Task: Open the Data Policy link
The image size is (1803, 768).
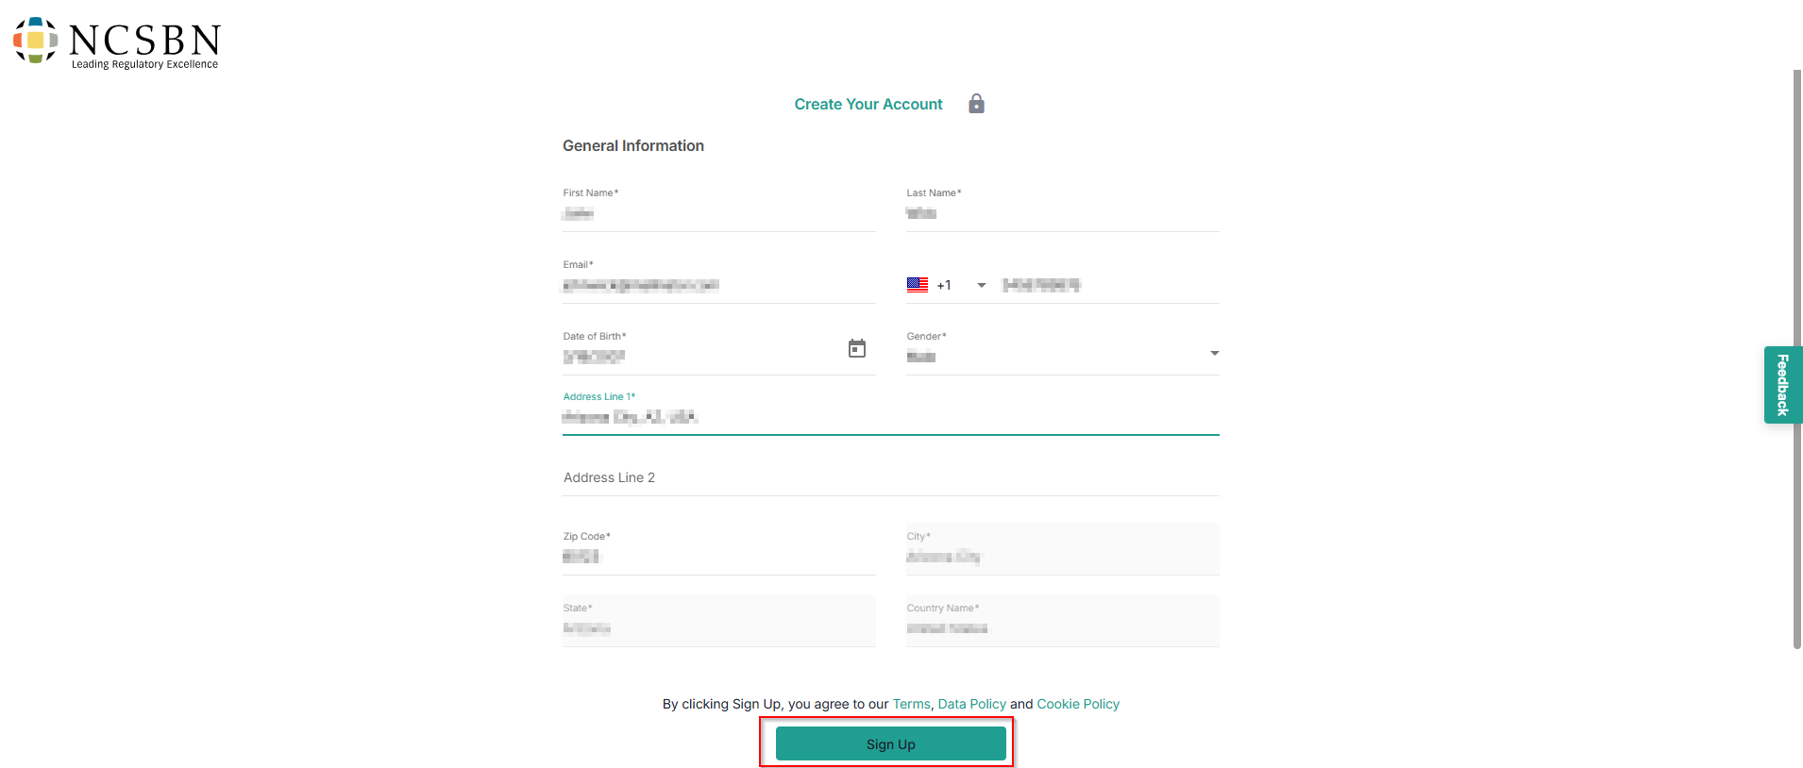Action: [x=971, y=704]
